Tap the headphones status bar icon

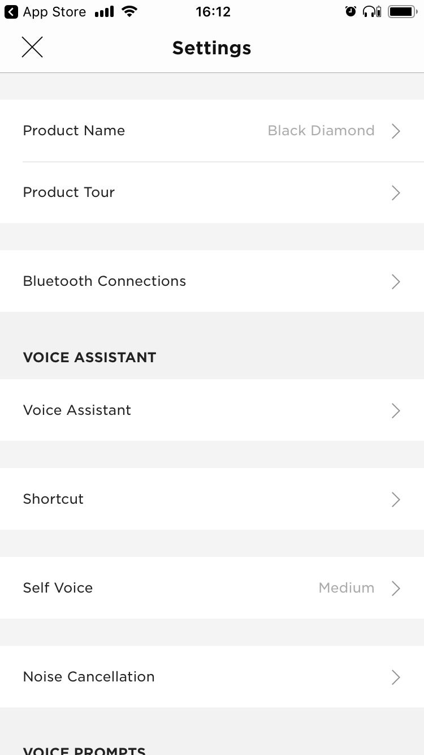click(371, 12)
